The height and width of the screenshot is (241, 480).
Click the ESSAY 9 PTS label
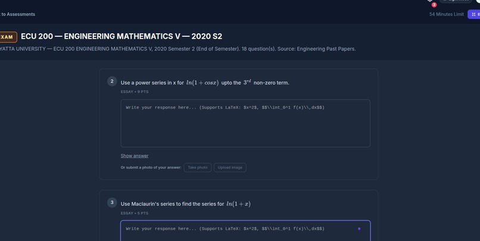tap(135, 92)
